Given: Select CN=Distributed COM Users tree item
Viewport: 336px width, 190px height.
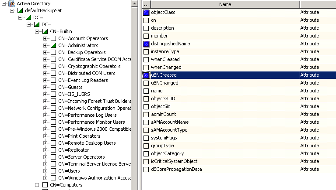Looking at the screenshot, I should point(87,73).
